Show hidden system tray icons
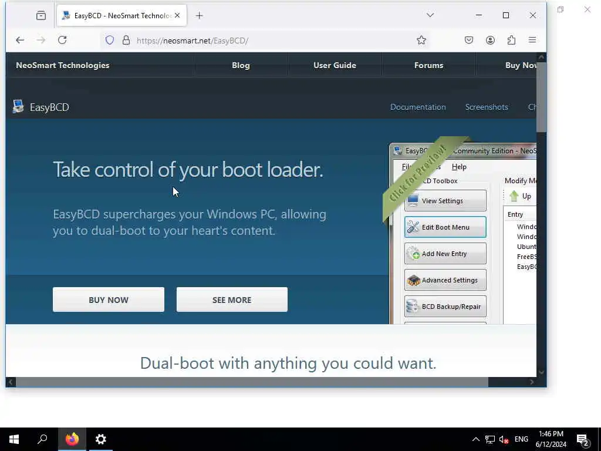This screenshot has height=451, width=601. point(475,439)
